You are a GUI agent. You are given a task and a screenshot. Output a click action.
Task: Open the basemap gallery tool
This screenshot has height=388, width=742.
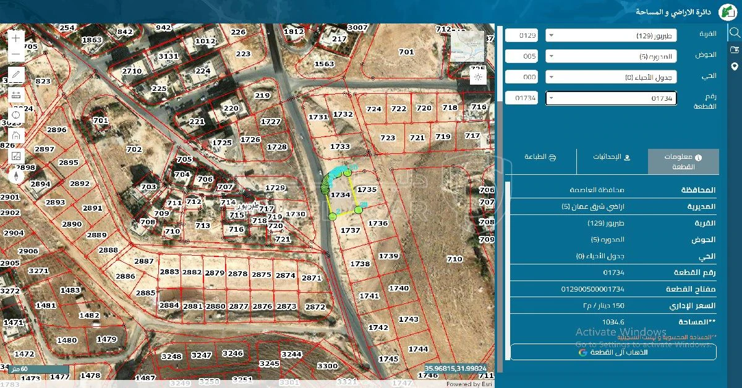pos(17,156)
